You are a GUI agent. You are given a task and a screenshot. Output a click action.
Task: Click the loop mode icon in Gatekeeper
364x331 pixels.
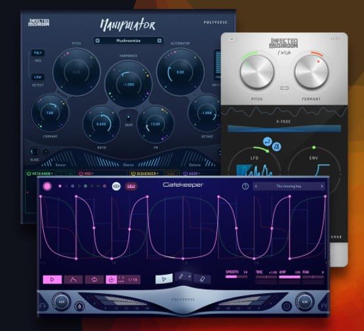[94, 279]
